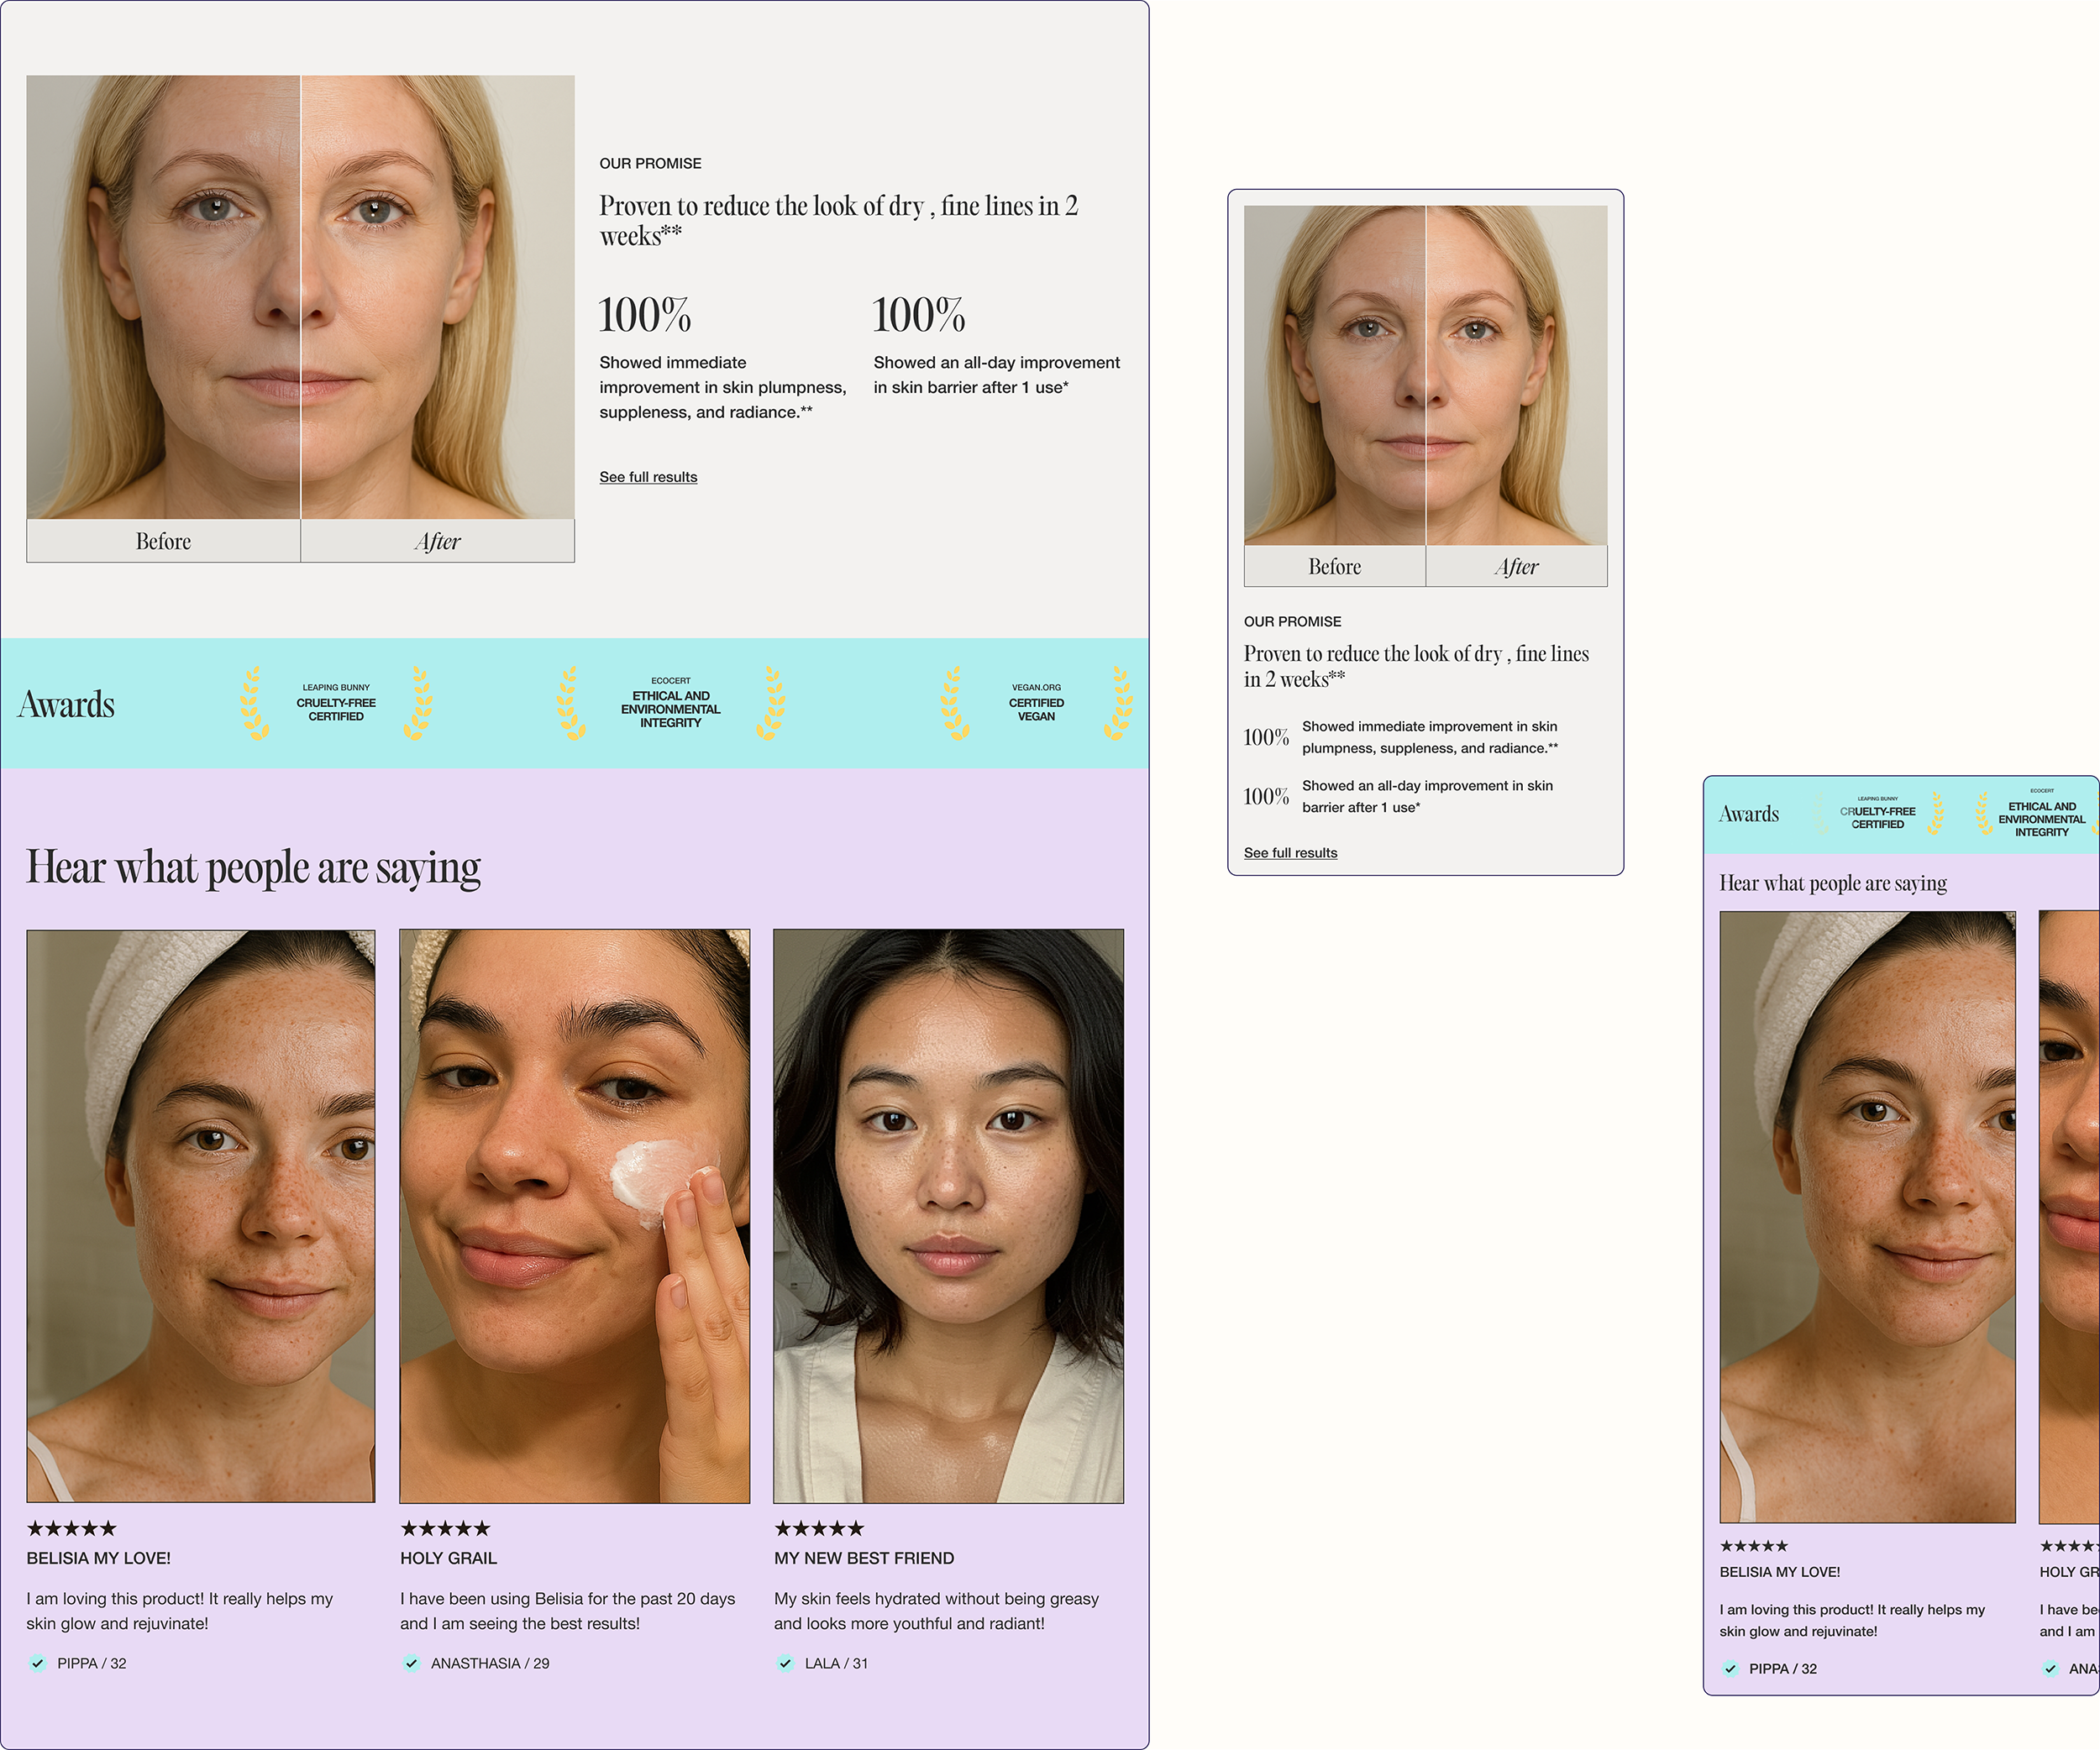Switch to the Before view of the comparison
Screen dimensions: 2100x1750
click(164, 541)
